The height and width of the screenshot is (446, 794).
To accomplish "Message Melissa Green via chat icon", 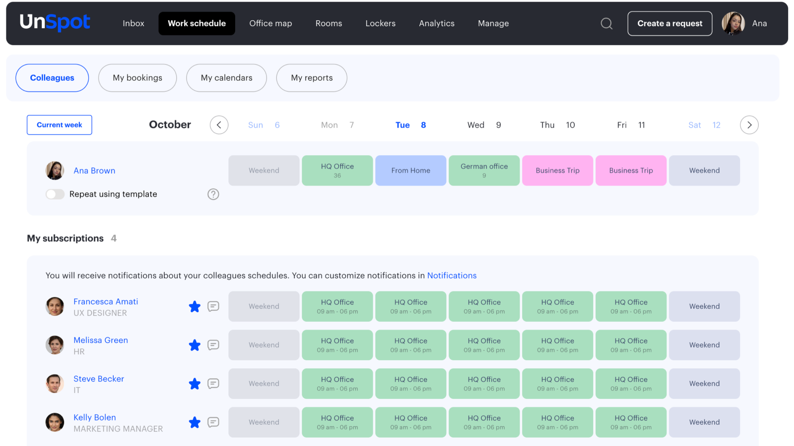I will pos(213,345).
